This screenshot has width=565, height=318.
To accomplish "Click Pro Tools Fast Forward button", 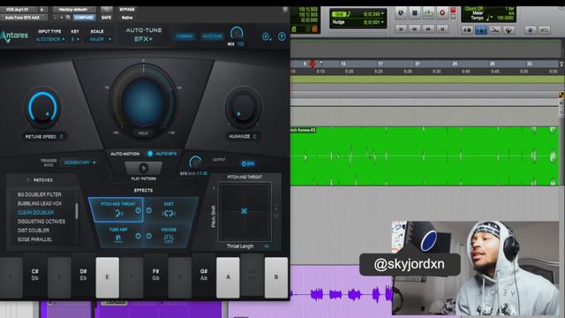I will click(x=428, y=29).
